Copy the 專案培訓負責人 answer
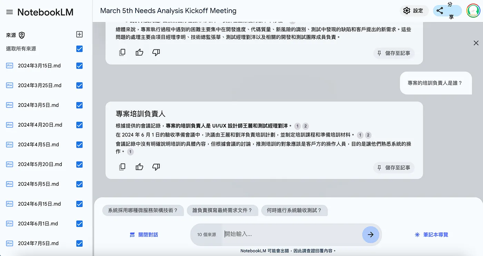483x256 pixels. click(122, 167)
